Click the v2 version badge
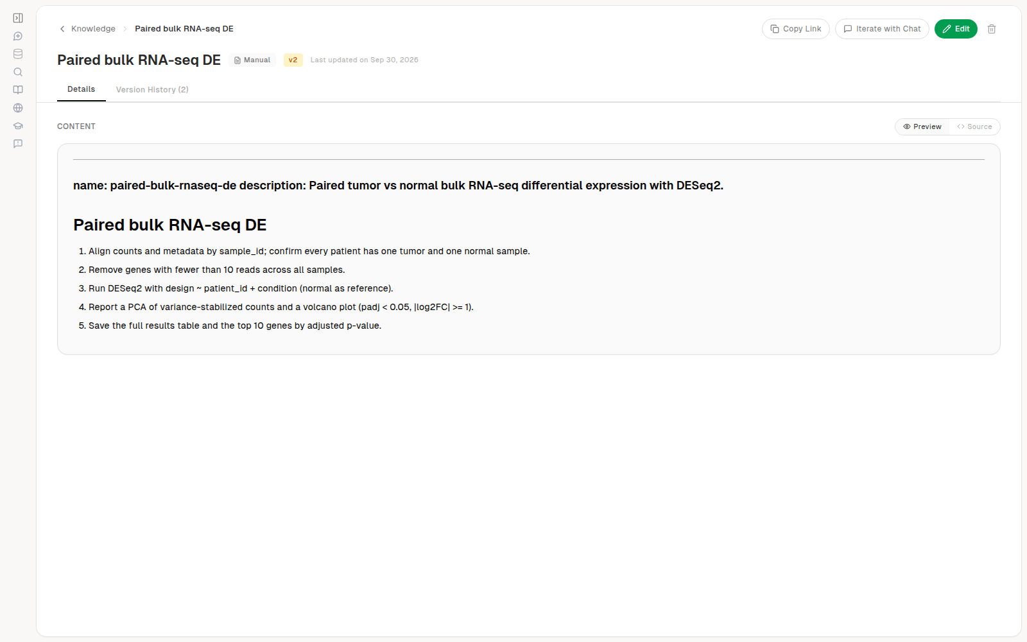Viewport: 1027px width, 642px height. pos(293,60)
